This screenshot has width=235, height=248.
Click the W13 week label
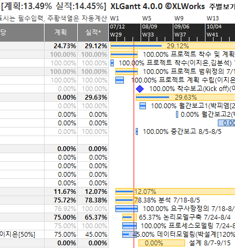pyautogui.click(x=212, y=18)
